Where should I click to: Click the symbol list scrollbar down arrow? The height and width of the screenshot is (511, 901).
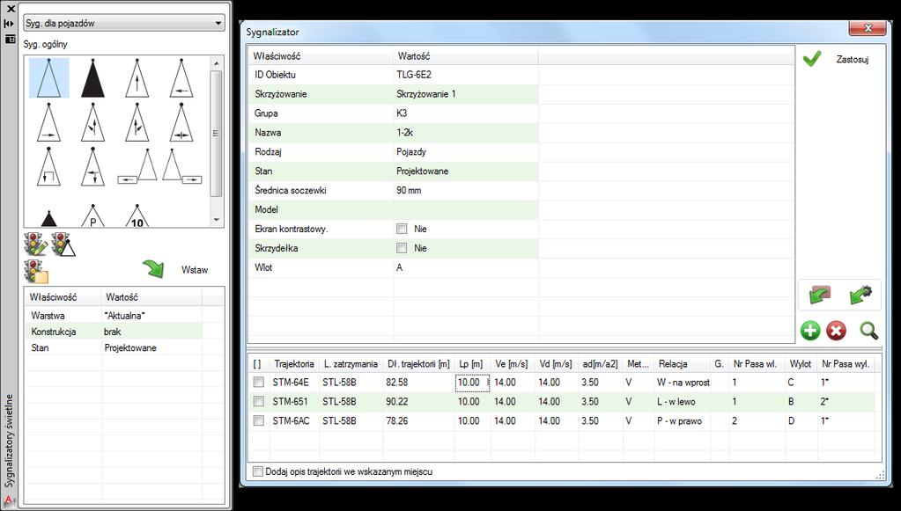(216, 220)
